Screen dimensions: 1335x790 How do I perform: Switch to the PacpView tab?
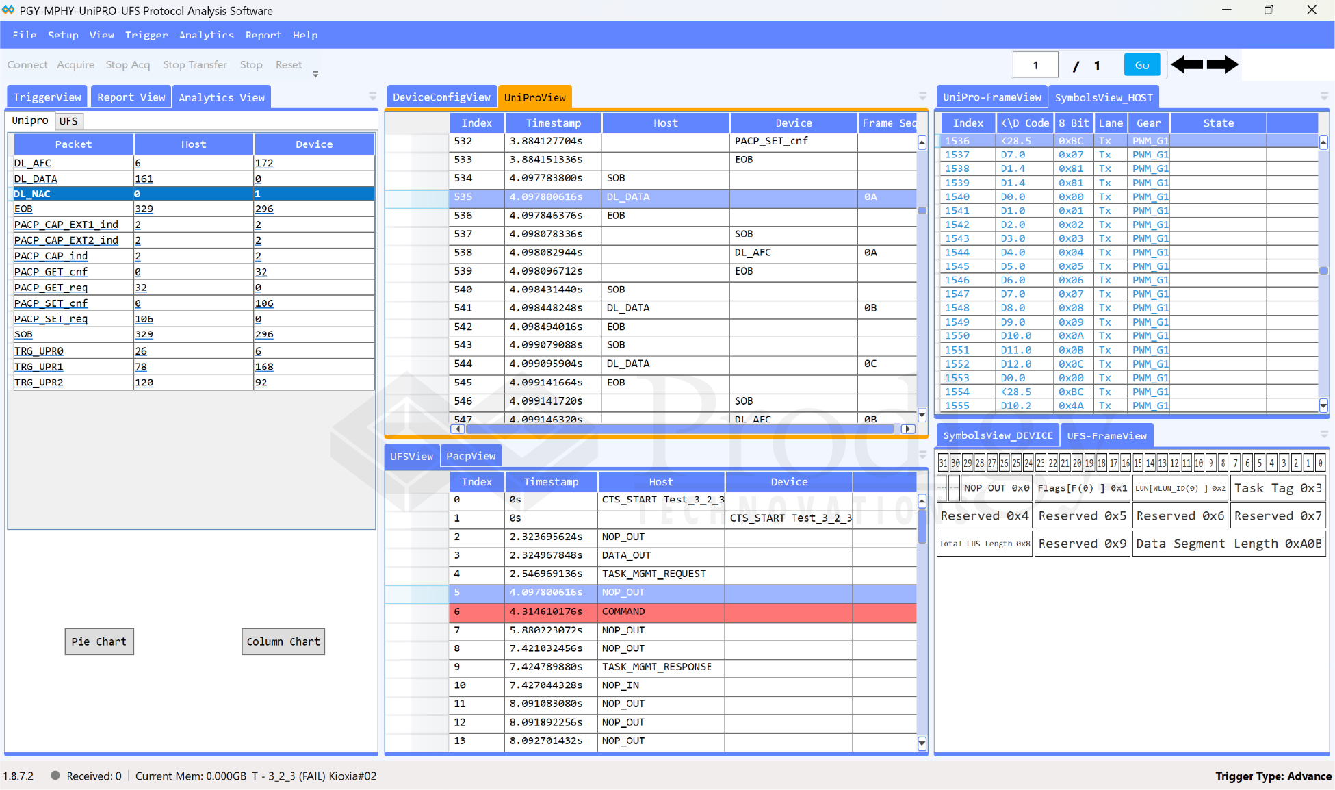471,456
